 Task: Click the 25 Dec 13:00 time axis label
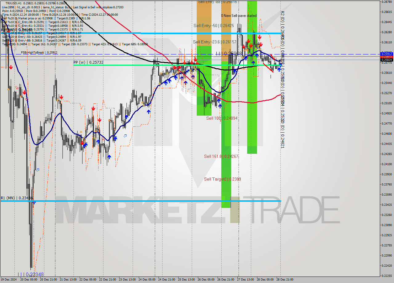coord(186,280)
